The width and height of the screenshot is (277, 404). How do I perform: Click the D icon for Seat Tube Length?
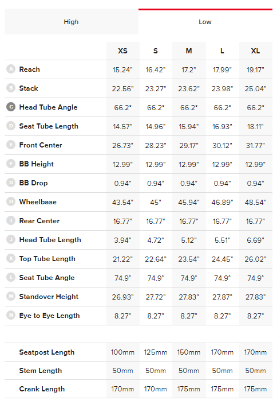coord(11,126)
